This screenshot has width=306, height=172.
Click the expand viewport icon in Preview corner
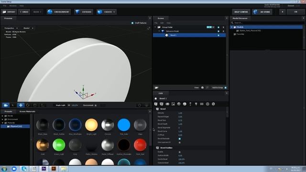[x=149, y=28]
